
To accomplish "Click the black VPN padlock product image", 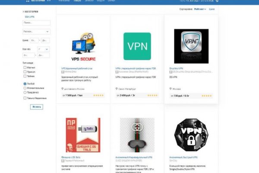I will (x=191, y=134).
